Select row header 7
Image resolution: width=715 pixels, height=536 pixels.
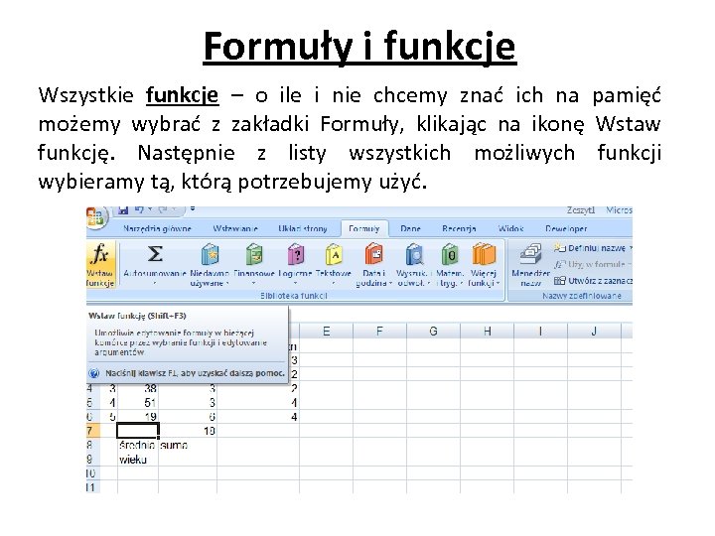coord(93,431)
